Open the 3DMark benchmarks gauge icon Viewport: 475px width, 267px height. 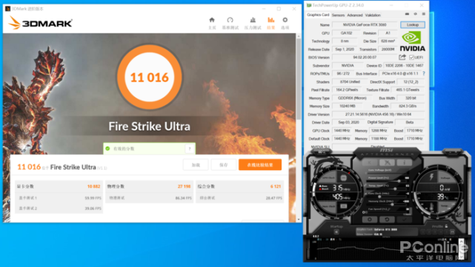(x=230, y=20)
